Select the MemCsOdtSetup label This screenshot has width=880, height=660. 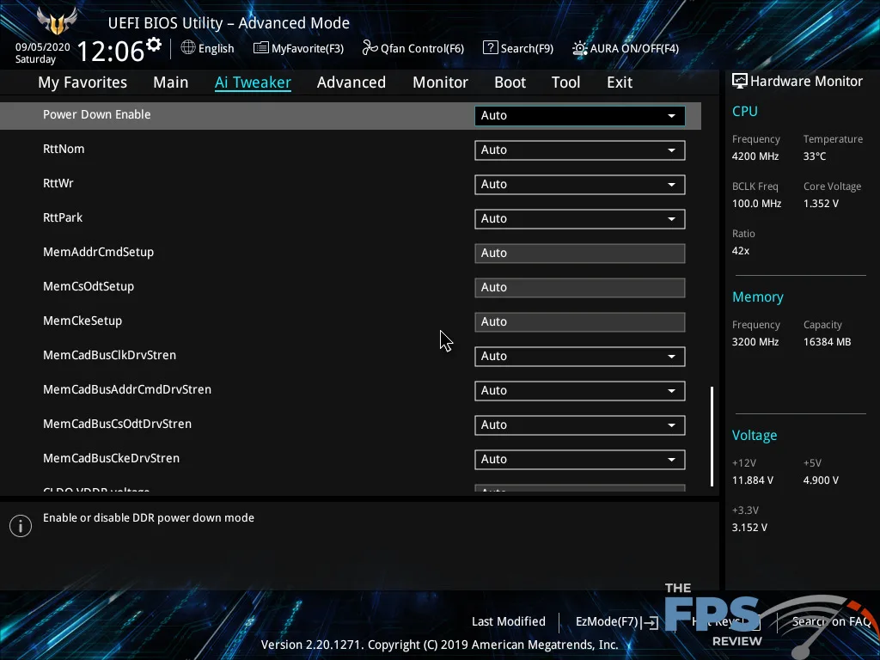(x=89, y=287)
